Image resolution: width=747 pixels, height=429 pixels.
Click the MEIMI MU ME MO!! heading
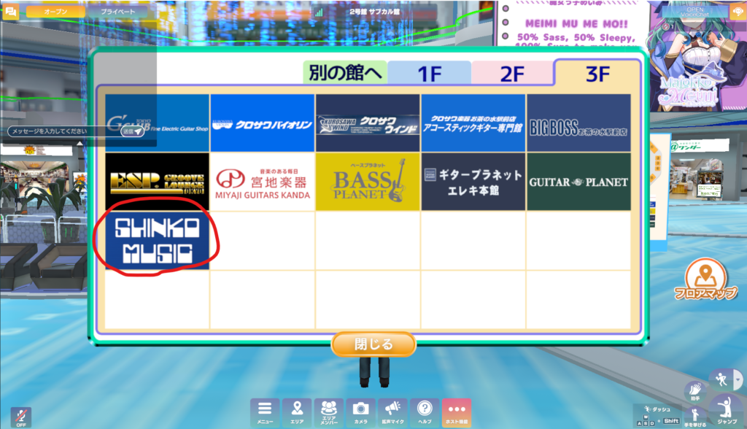[576, 23]
